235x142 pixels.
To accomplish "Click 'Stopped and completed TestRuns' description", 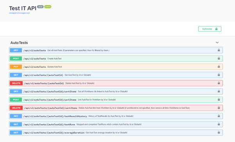I will 109,124.
